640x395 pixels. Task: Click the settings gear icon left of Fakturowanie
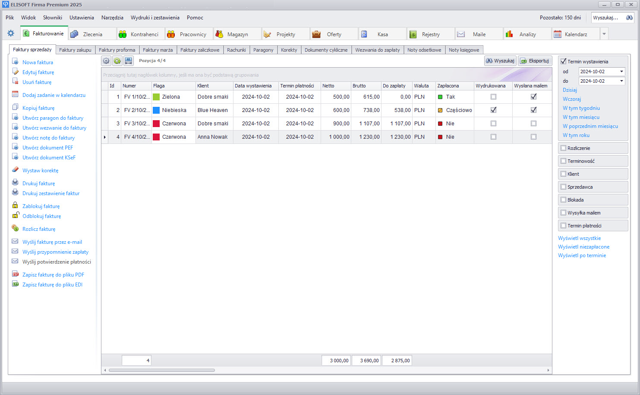click(x=11, y=33)
